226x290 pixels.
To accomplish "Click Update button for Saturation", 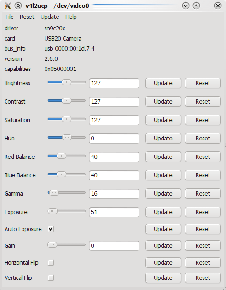I will point(163,120).
